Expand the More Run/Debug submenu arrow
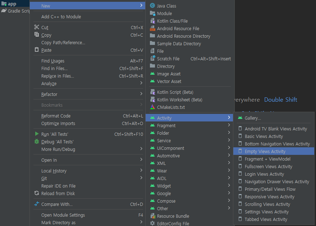 [141, 149]
